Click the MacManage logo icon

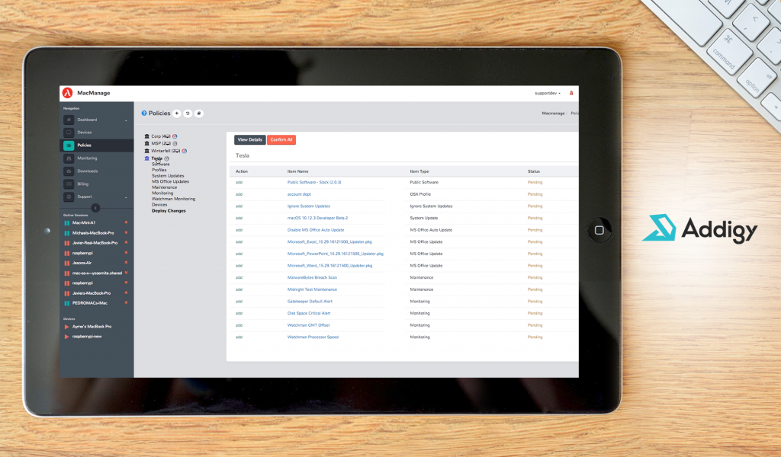[67, 93]
